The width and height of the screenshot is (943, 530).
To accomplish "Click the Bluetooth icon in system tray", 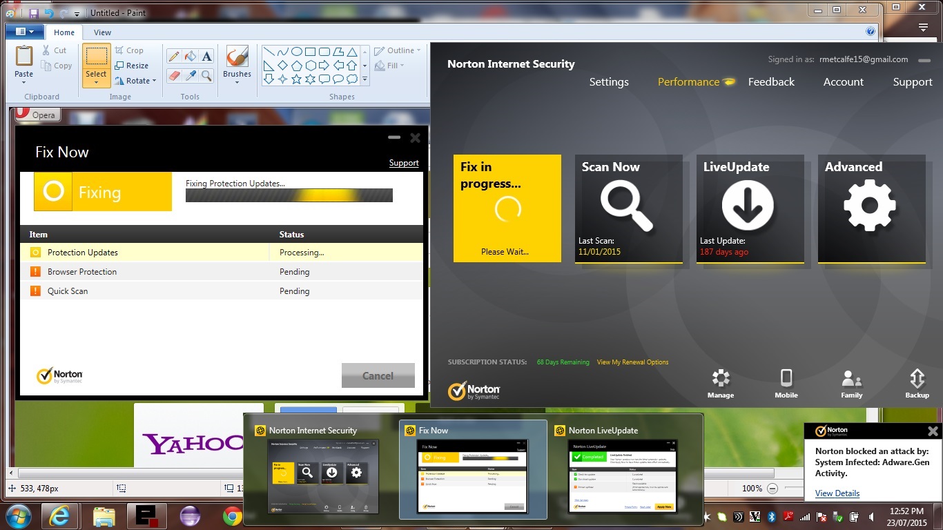I will [772, 516].
